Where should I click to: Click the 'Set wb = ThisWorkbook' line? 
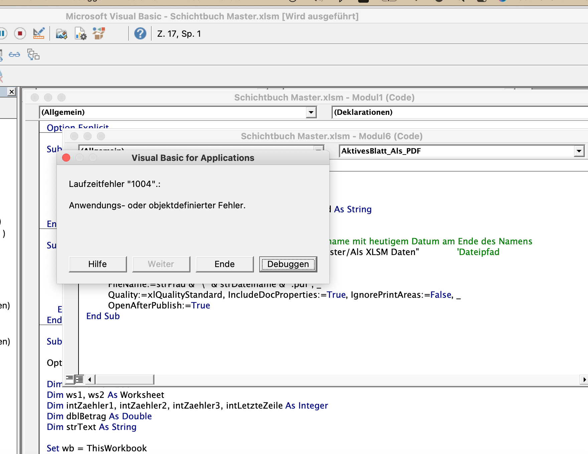[97, 448]
